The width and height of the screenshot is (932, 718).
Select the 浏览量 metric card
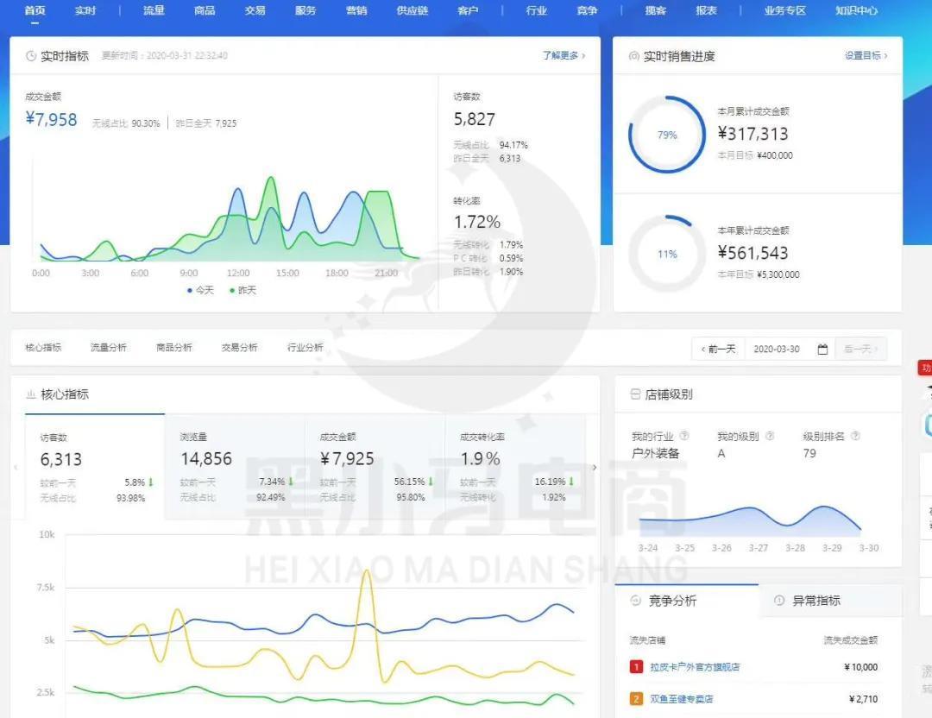click(234, 466)
